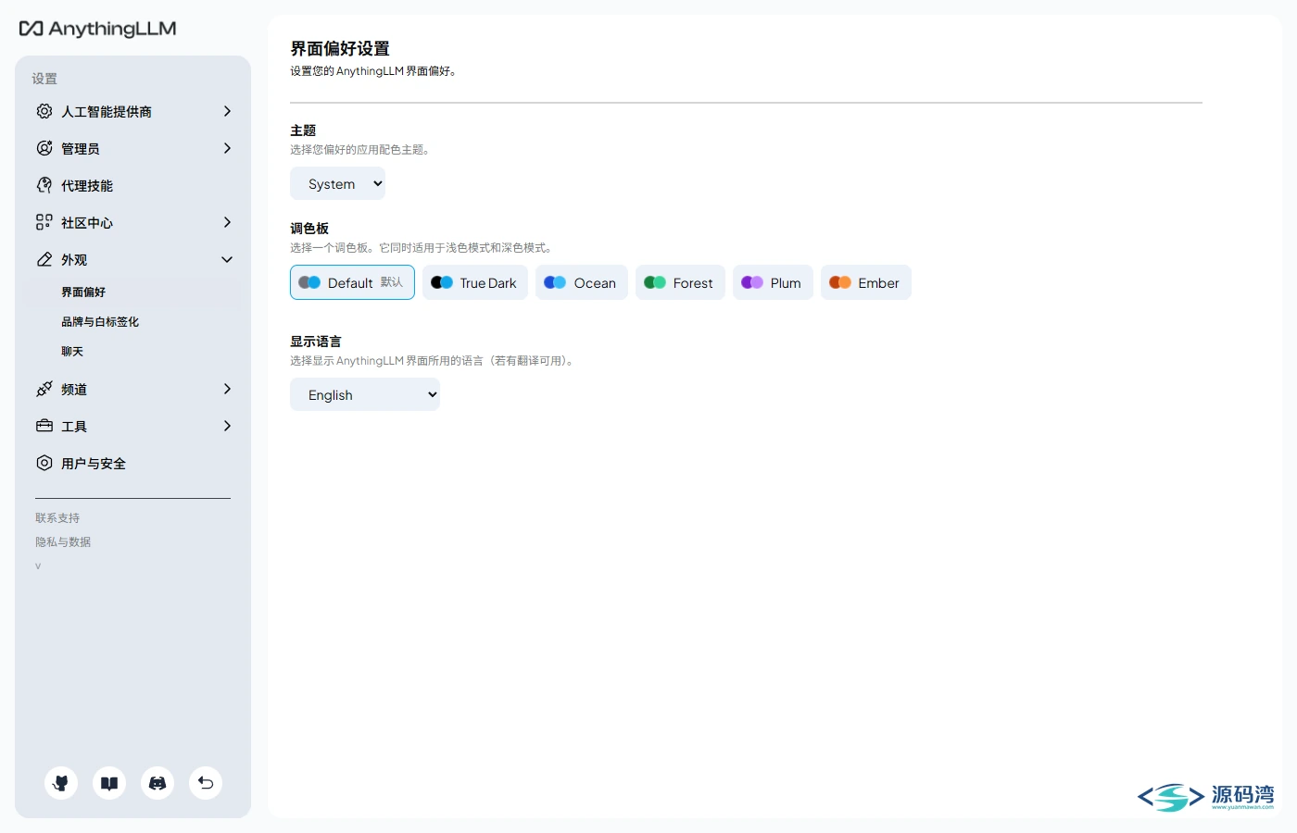Viewport: 1297px width, 833px height.
Task: Open the System theme dropdown
Action: pyautogui.click(x=337, y=183)
